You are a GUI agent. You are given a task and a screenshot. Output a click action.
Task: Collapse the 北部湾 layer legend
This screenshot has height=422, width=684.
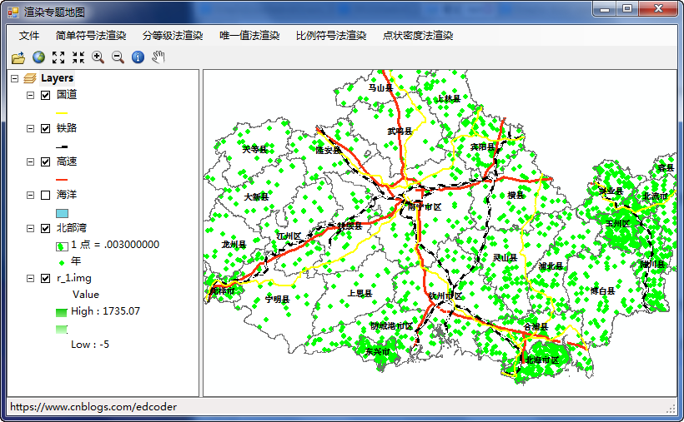[x=31, y=229]
